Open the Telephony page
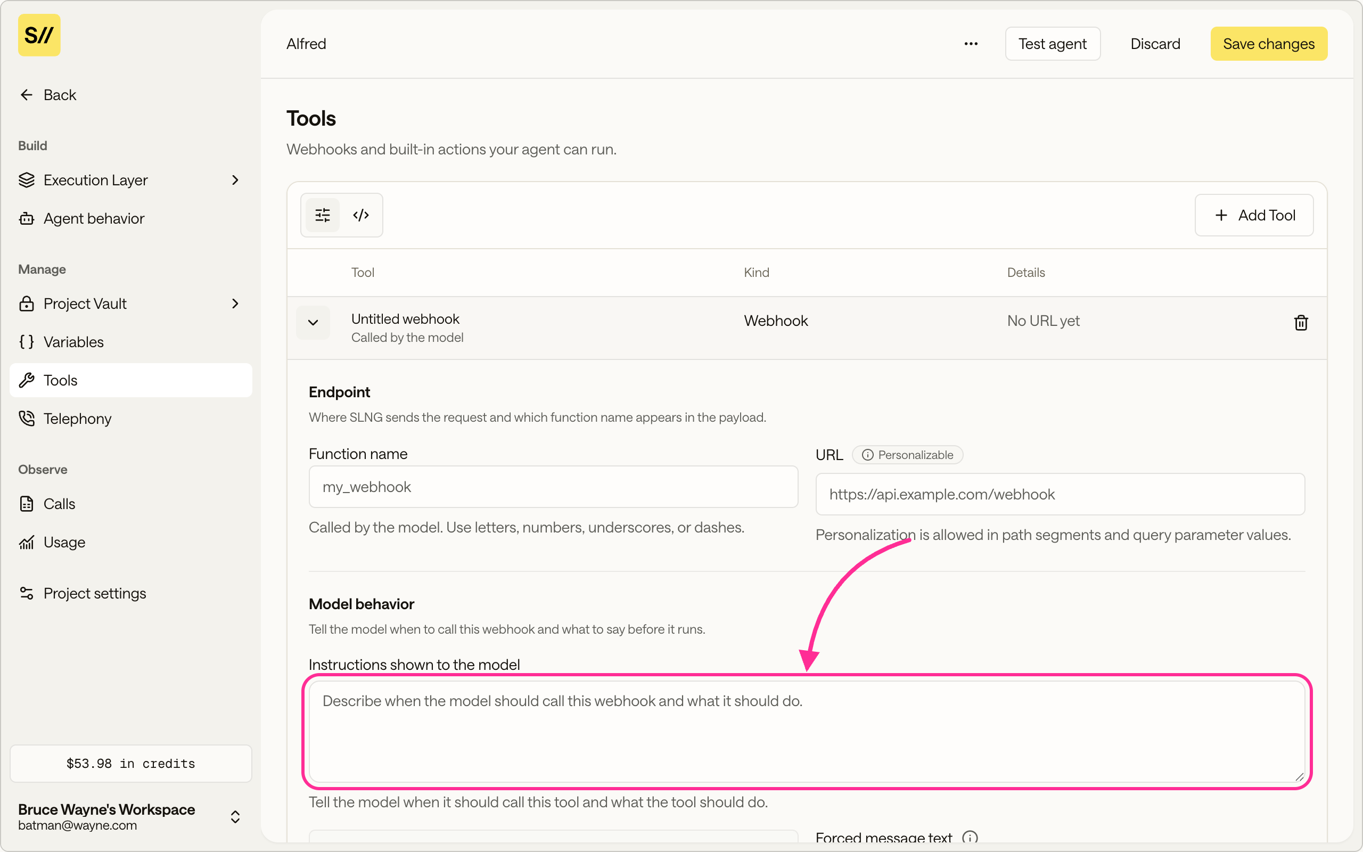 pos(130,418)
